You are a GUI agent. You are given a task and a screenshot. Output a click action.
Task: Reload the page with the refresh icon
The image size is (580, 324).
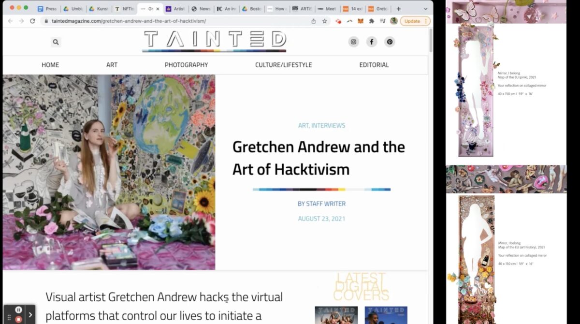pyautogui.click(x=32, y=21)
